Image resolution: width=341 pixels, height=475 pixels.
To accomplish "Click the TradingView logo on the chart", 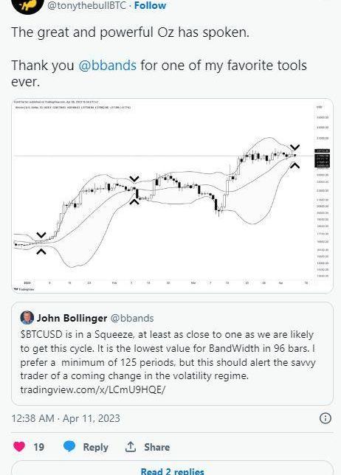I will click(24, 289).
